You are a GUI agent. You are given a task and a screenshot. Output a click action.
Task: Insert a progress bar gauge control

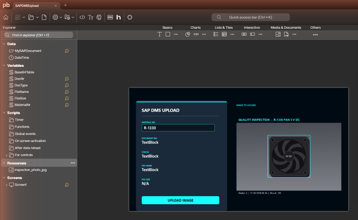tap(196, 34)
